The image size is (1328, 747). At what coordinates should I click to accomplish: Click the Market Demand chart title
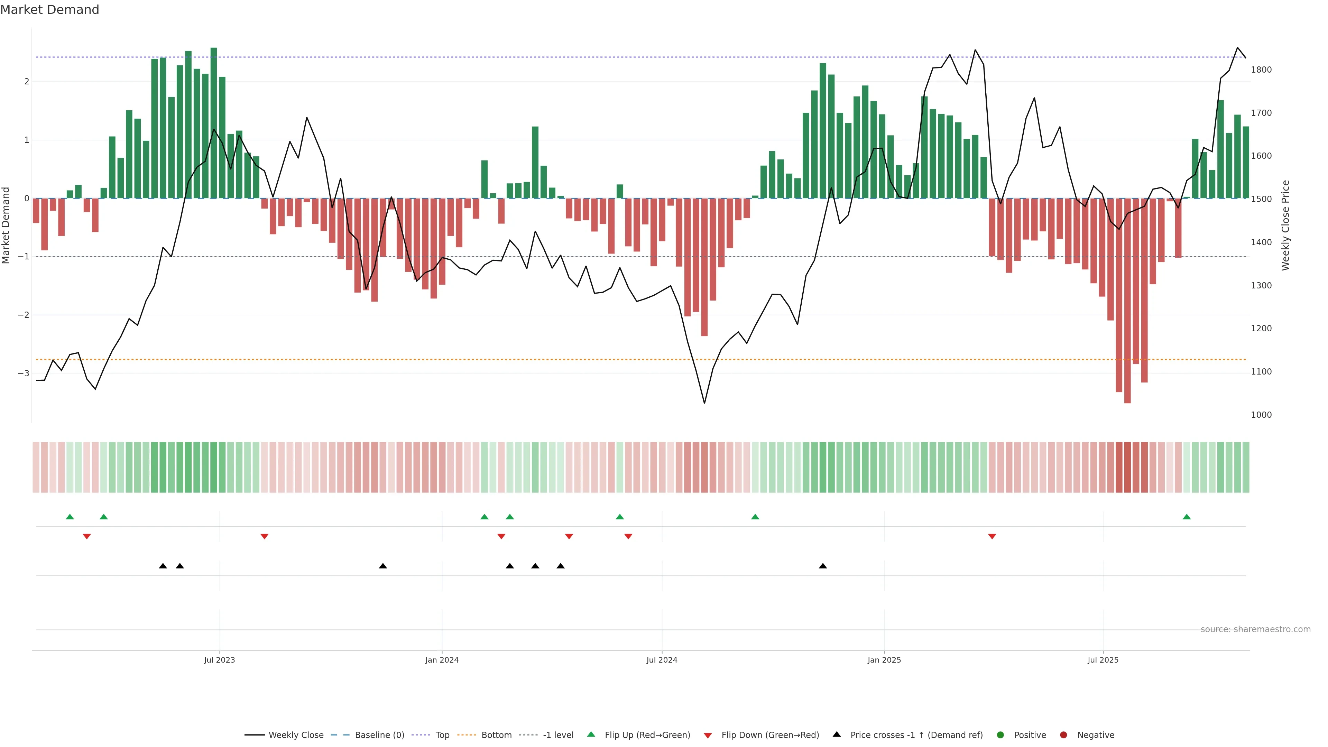click(49, 10)
